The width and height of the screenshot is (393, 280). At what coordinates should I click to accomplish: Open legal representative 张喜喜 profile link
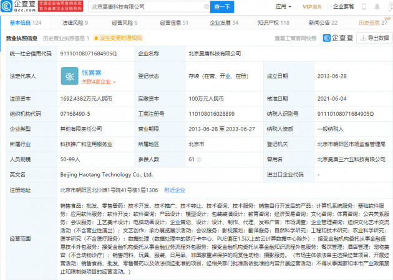tap(91, 73)
